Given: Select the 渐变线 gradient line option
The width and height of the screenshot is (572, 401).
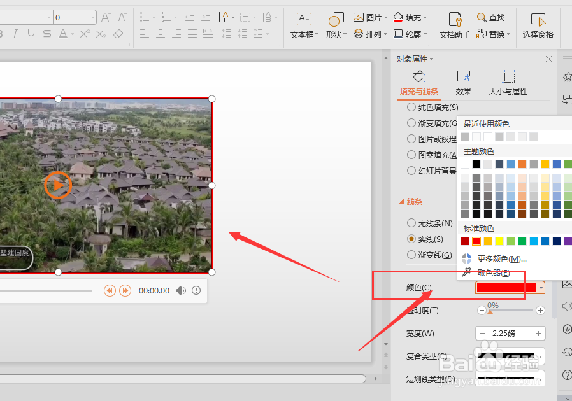Looking at the screenshot, I should [x=411, y=255].
